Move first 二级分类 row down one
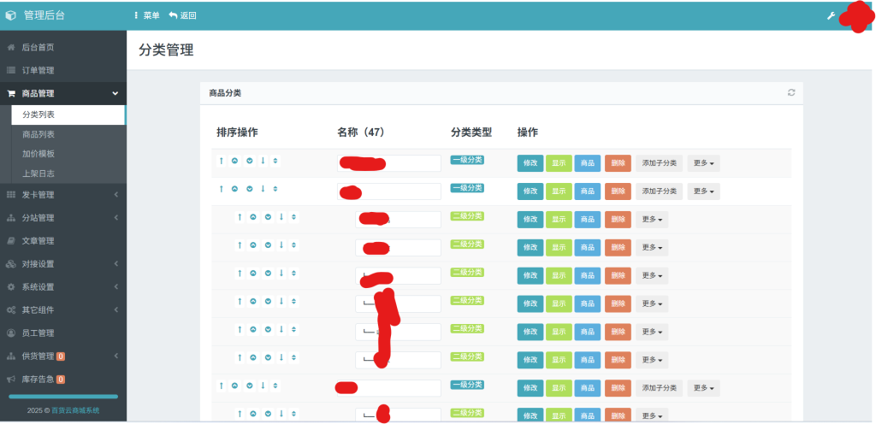The width and height of the screenshot is (876, 424). [268, 217]
